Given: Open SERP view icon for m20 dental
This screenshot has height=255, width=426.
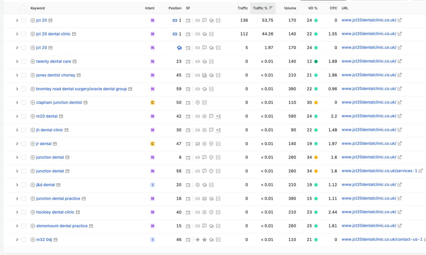Looking at the screenshot, I should click(188, 117).
